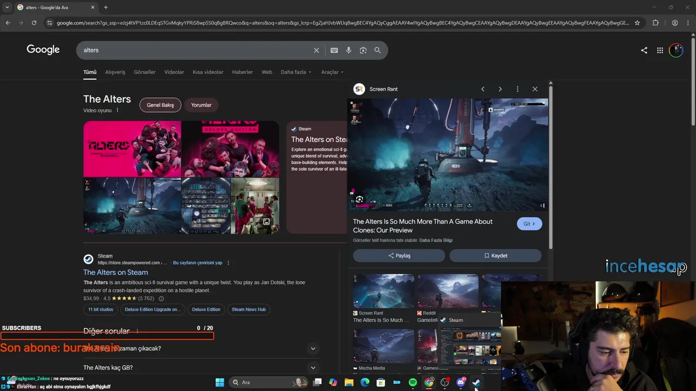Open the tab search dropdown arrow
The image size is (696, 391).
point(7,7)
